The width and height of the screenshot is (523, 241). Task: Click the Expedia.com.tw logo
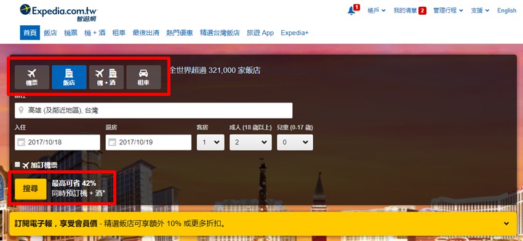[59, 12]
